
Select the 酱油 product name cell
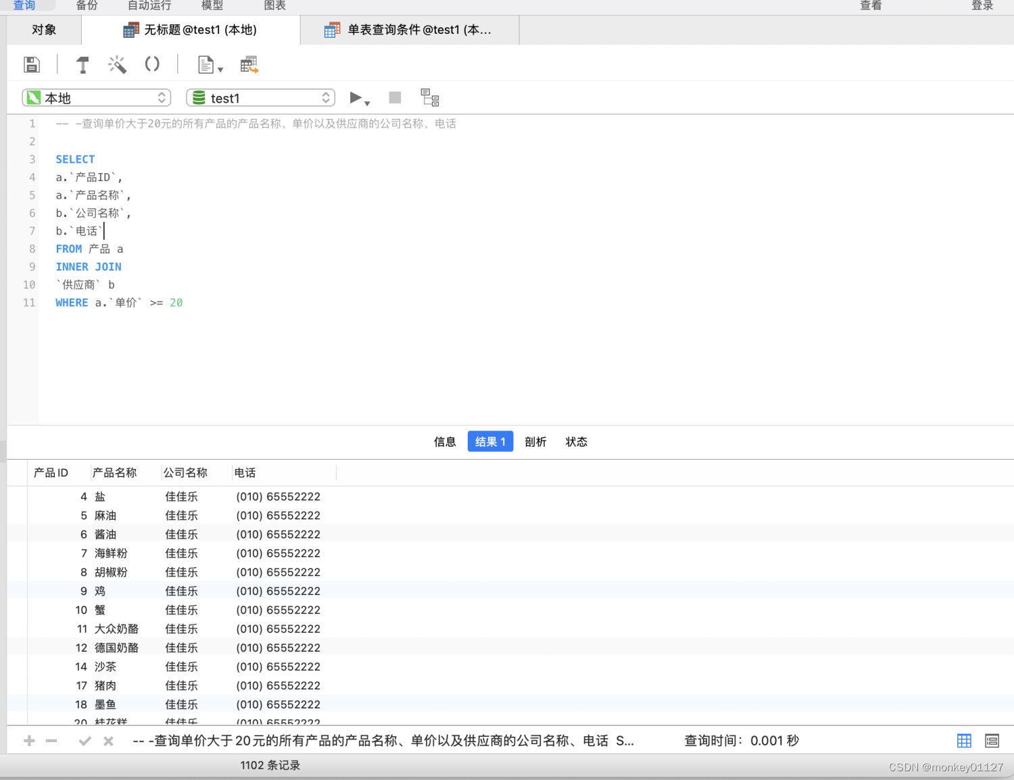click(105, 535)
